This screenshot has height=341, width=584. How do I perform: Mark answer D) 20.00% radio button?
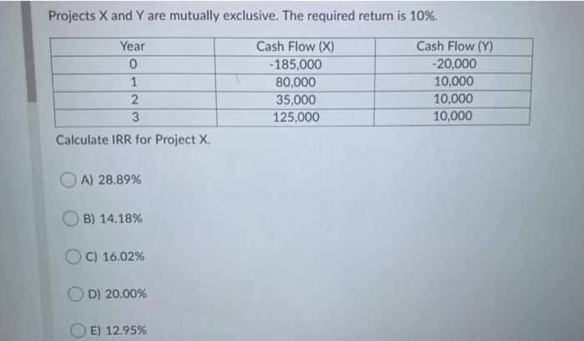pyautogui.click(x=75, y=293)
